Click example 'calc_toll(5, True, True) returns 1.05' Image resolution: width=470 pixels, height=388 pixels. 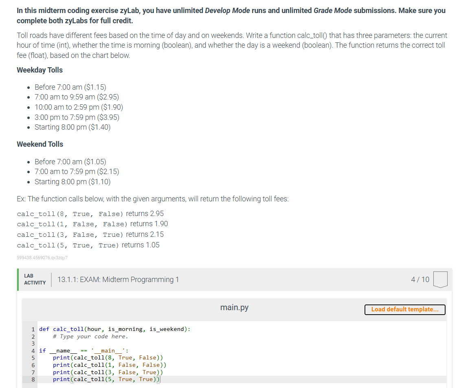[x=88, y=245]
